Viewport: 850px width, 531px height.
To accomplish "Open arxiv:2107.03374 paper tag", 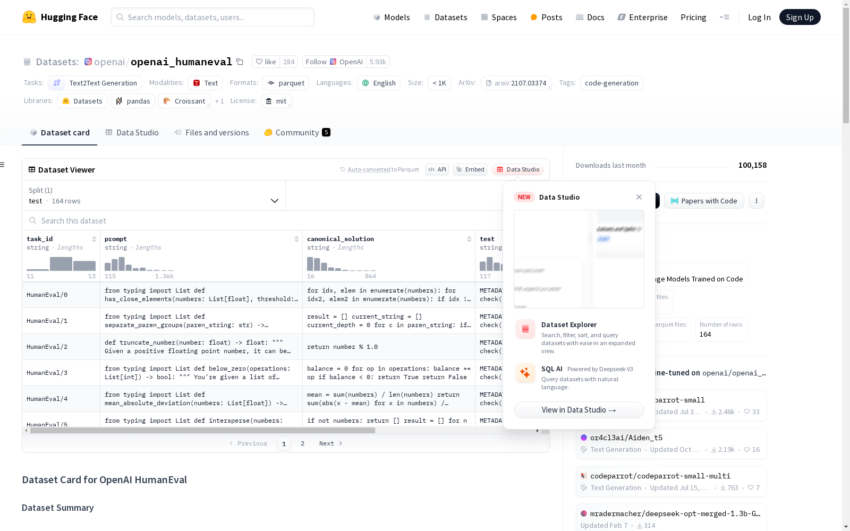I will pyautogui.click(x=516, y=83).
